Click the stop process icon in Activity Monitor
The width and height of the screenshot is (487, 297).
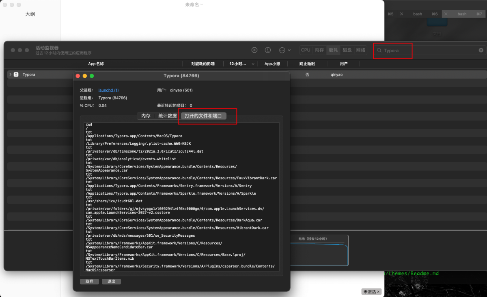pos(254,50)
